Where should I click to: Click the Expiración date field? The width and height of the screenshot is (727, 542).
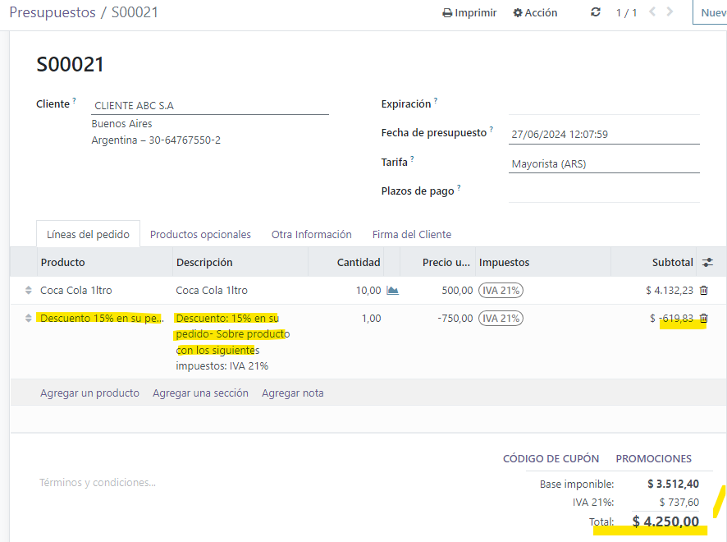(x=604, y=105)
